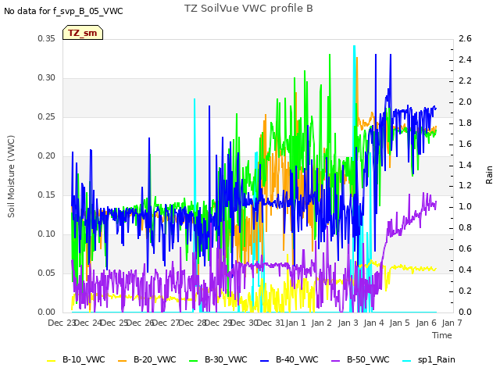Select the B-50_VWC legend entry
Image resolution: width=500 pixels, height=375 pixels.
(x=360, y=359)
